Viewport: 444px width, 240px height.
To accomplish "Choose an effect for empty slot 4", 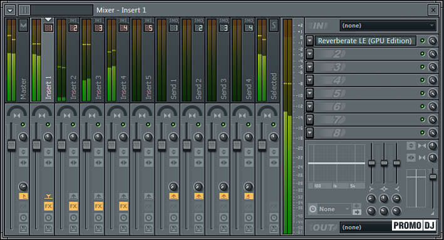I will point(365,80).
